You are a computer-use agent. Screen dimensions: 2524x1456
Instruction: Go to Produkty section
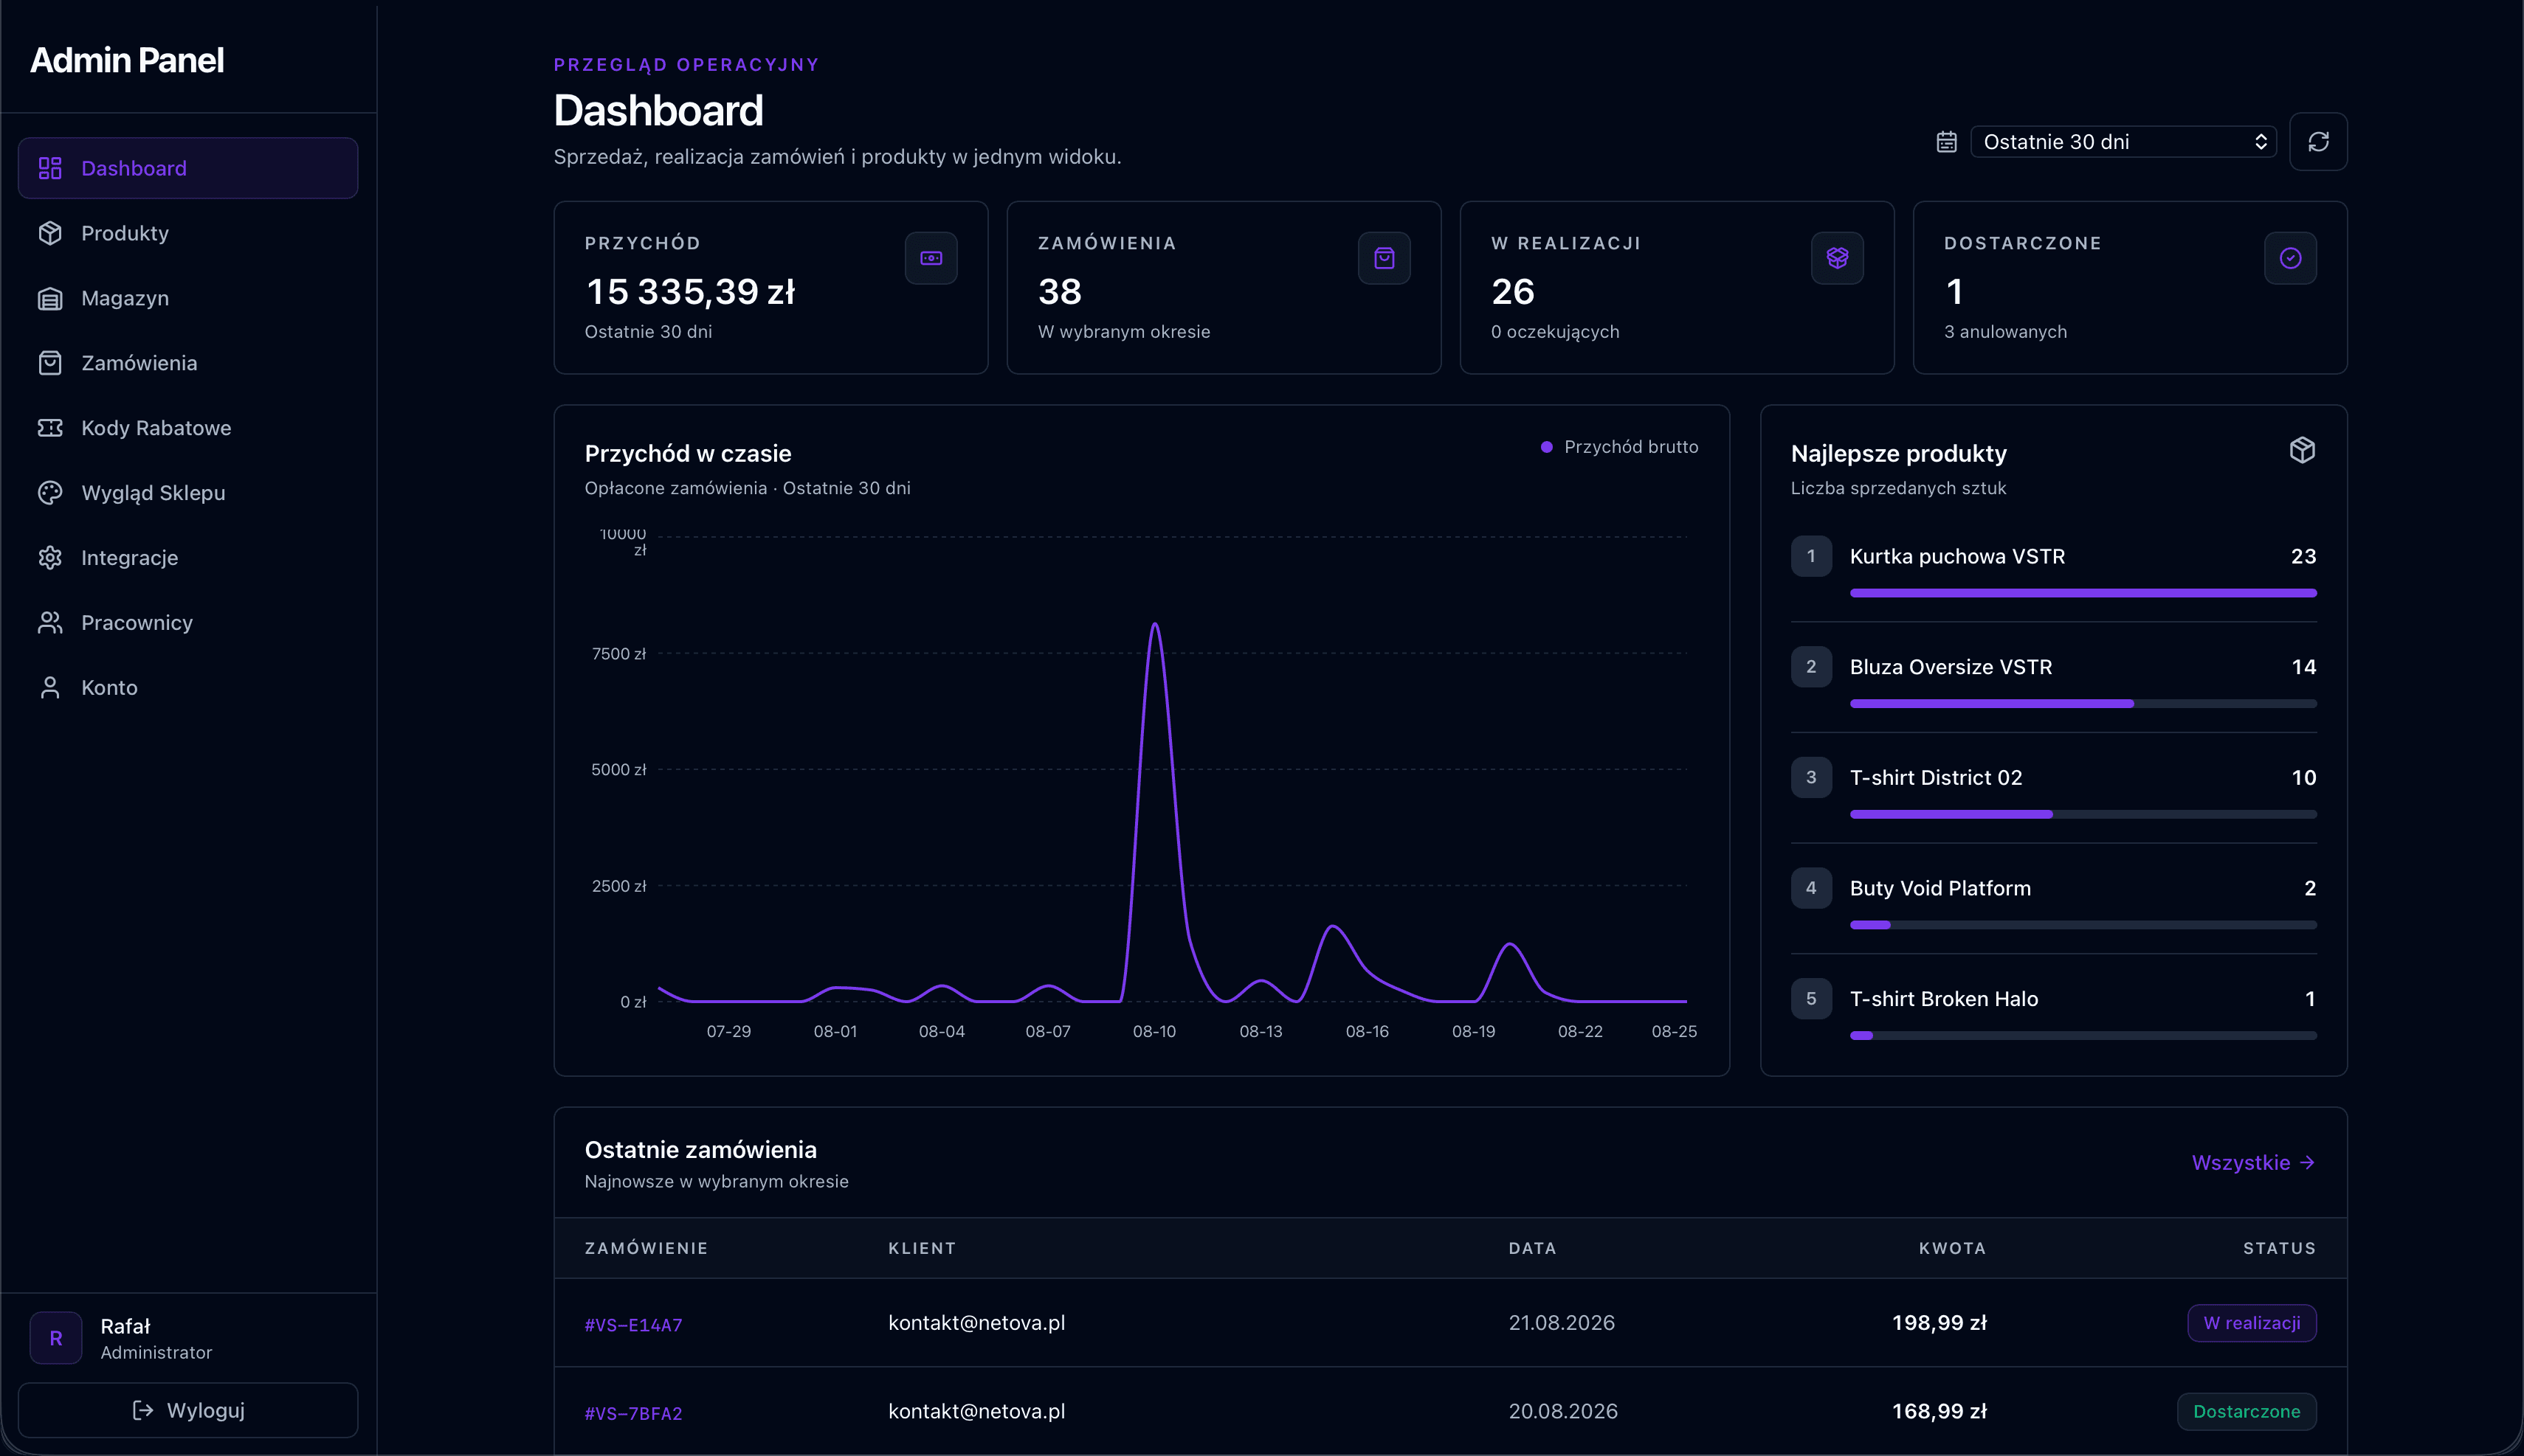(x=188, y=233)
